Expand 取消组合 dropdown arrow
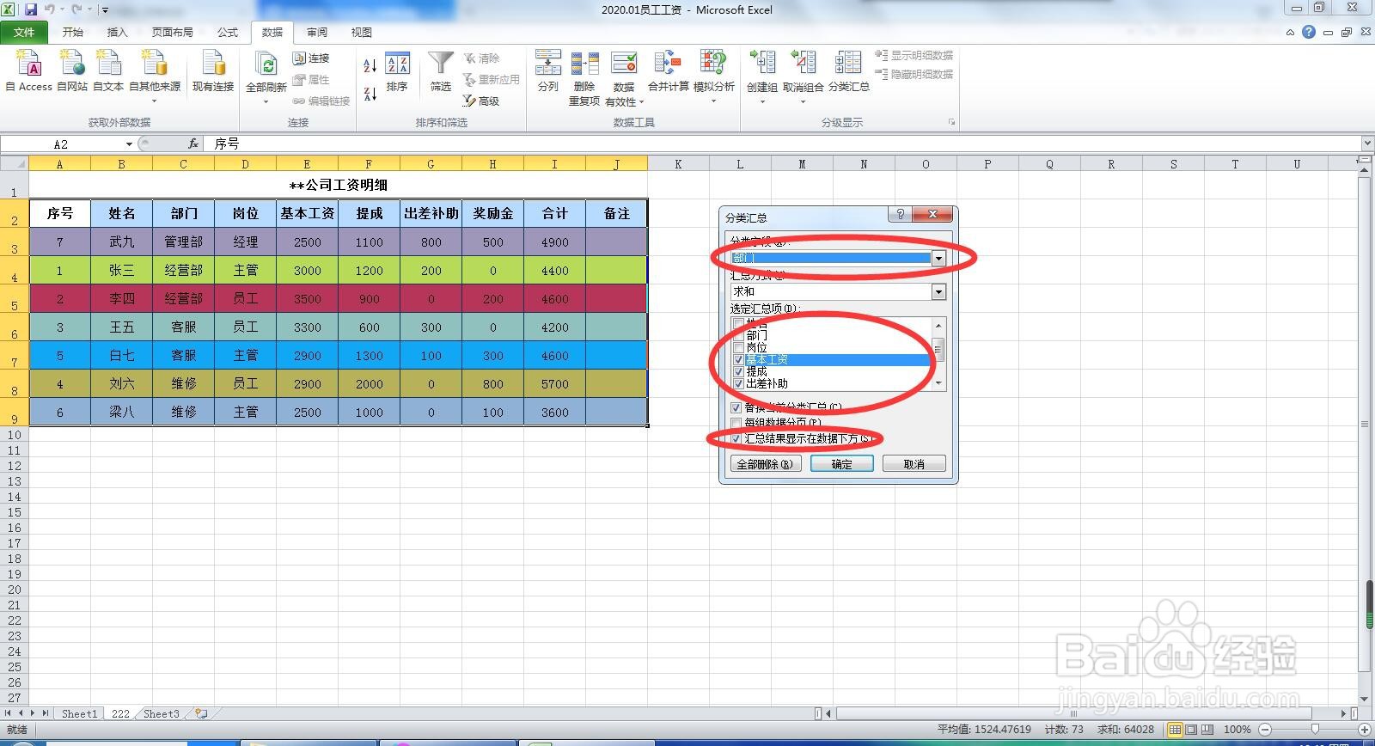Image resolution: width=1375 pixels, height=746 pixels. [x=803, y=101]
